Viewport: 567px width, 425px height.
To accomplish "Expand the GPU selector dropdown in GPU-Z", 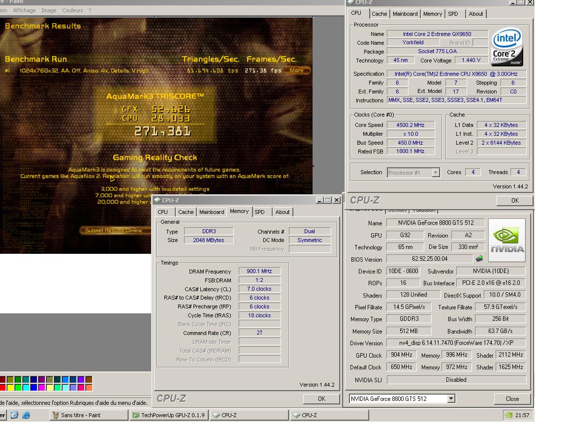I will [451, 398].
